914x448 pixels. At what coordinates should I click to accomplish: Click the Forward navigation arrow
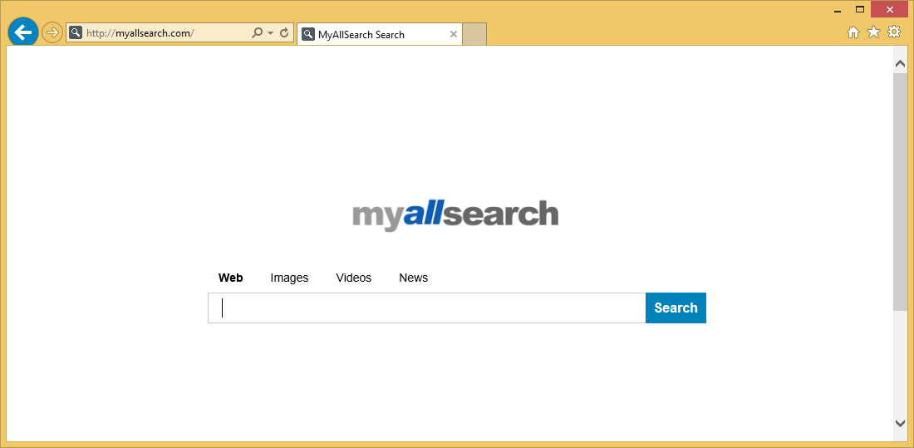[52, 32]
